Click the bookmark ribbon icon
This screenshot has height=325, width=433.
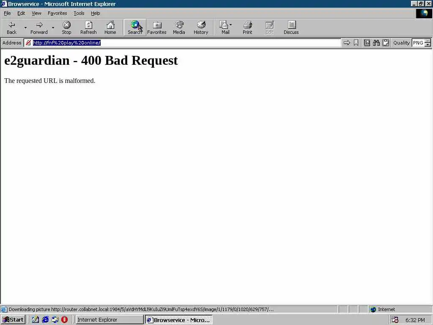point(356,43)
